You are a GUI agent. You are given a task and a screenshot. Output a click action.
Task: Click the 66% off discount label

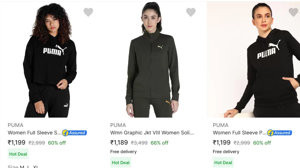159,143
